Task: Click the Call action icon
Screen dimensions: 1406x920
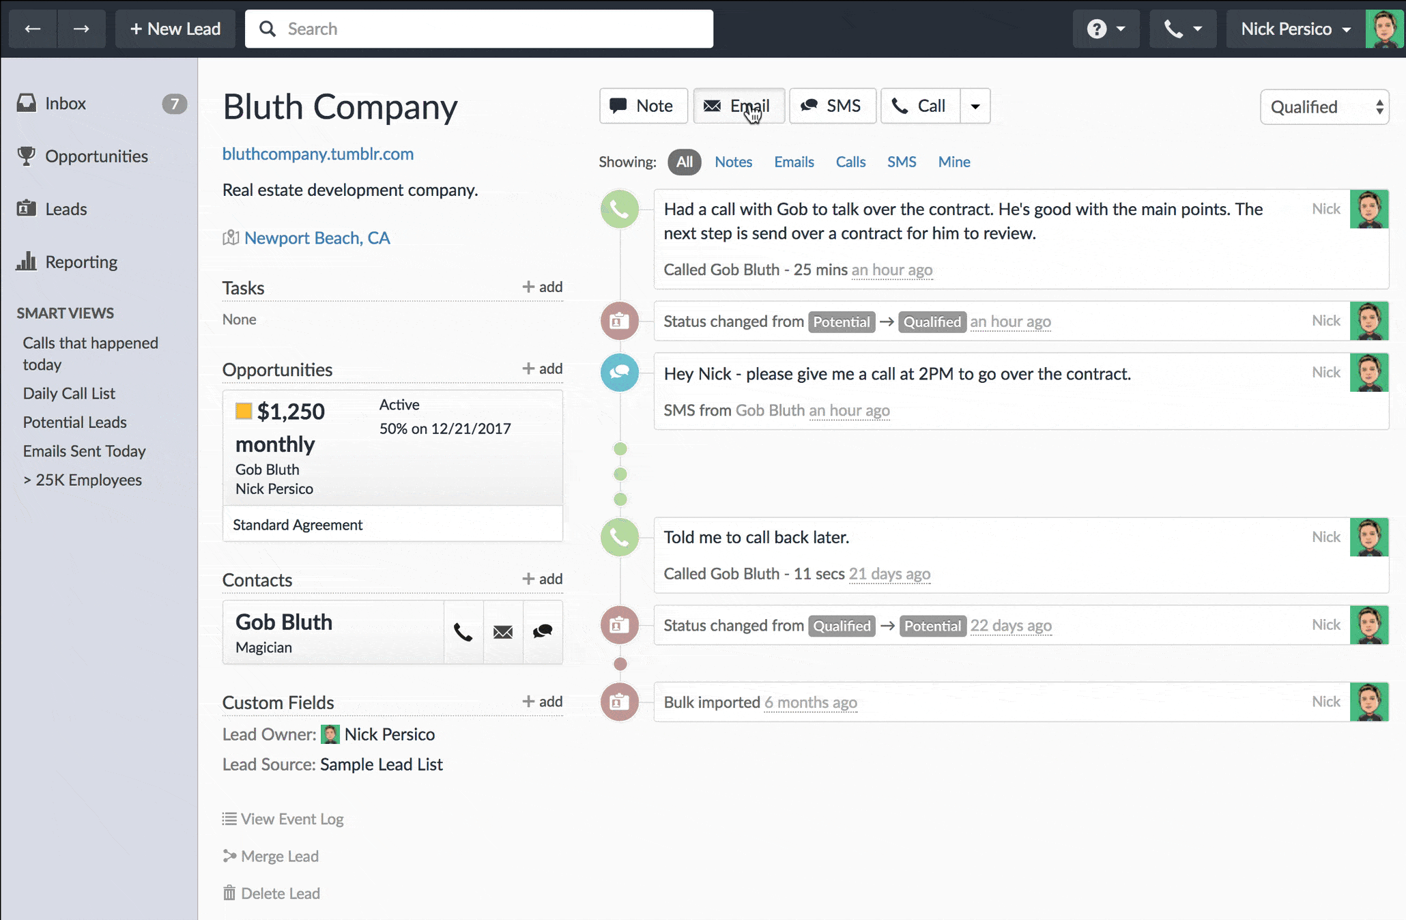Action: click(919, 106)
